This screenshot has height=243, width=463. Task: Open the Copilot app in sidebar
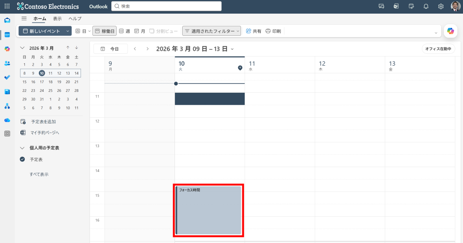click(7, 49)
